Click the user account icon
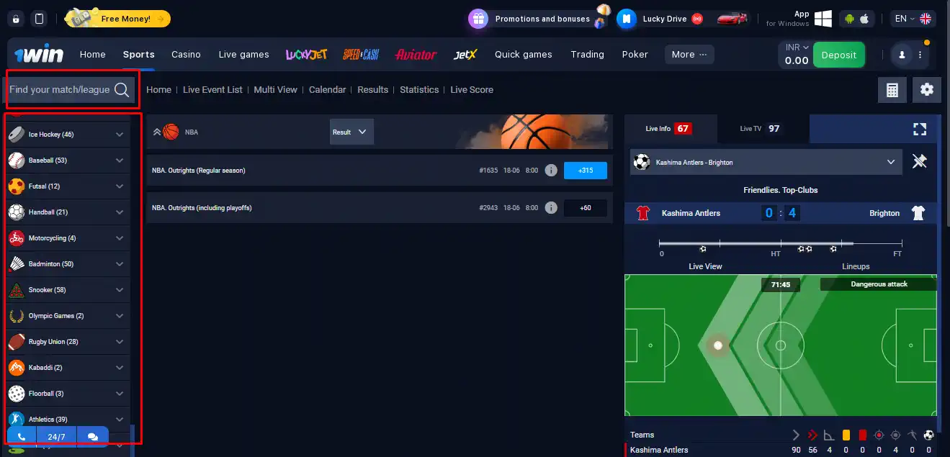950x457 pixels. [903, 54]
